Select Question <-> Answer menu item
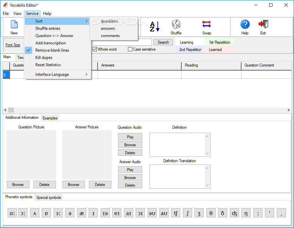Viewport: 294px width, 228px height. coord(58,36)
